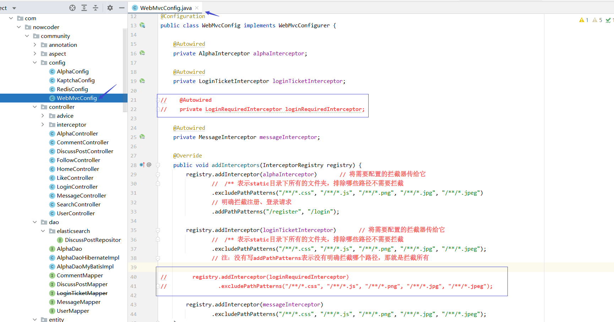Click the locate/select opened file target icon
Image resolution: width=614 pixels, height=322 pixels.
tap(72, 8)
